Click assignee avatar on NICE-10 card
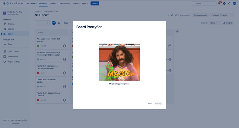Image resolution: width=239 pixels, height=128 pixels. click(x=65, y=87)
